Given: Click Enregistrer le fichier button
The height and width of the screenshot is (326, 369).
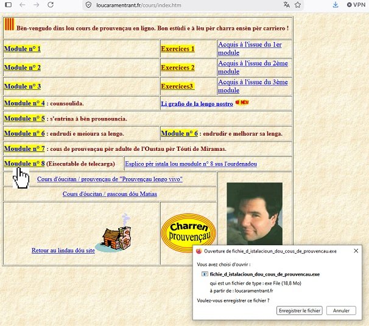Looking at the screenshot, I should [x=300, y=310].
